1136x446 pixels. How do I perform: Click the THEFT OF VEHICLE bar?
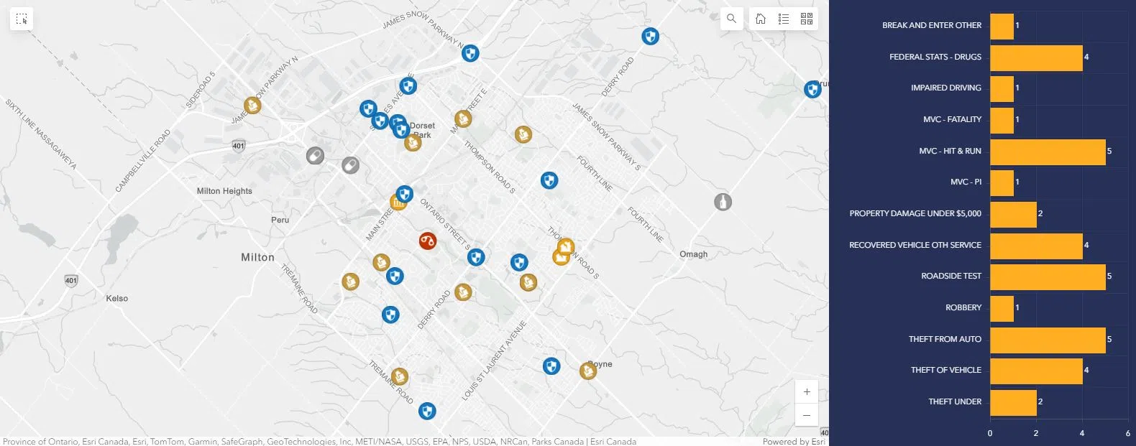(1035, 370)
